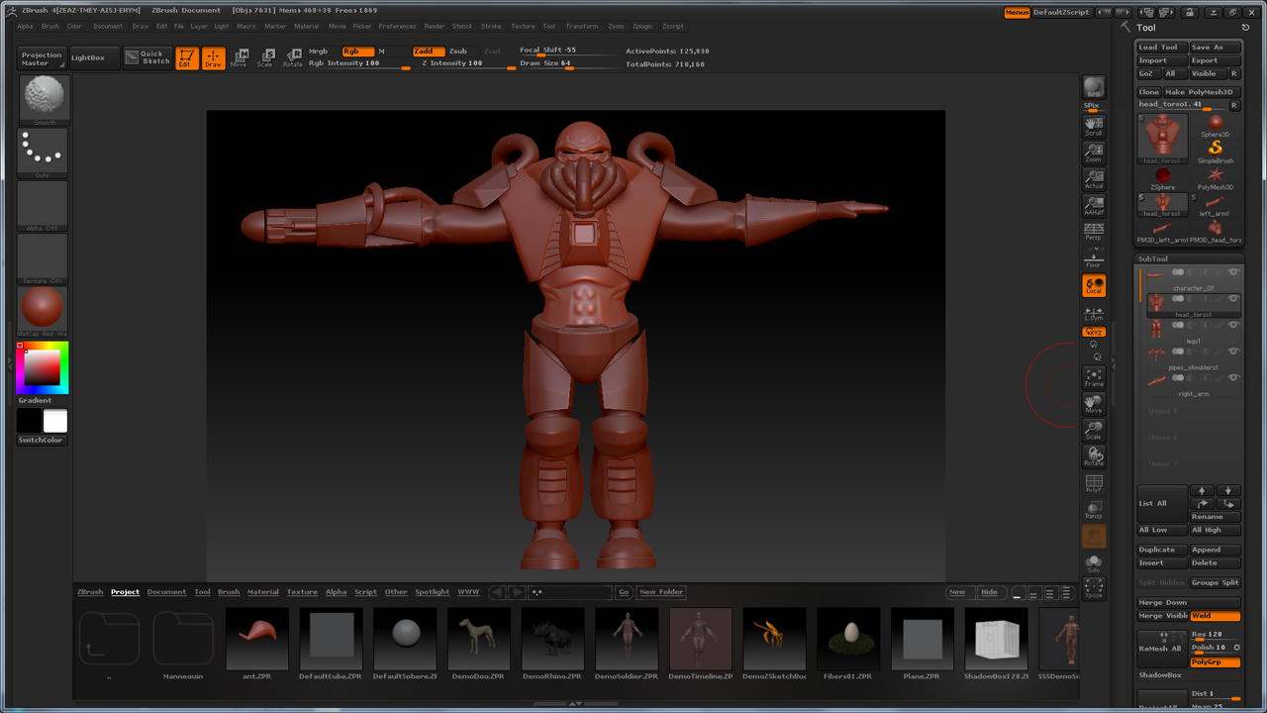Toggle L.Sym option
The image size is (1267, 713).
pos(1094,313)
